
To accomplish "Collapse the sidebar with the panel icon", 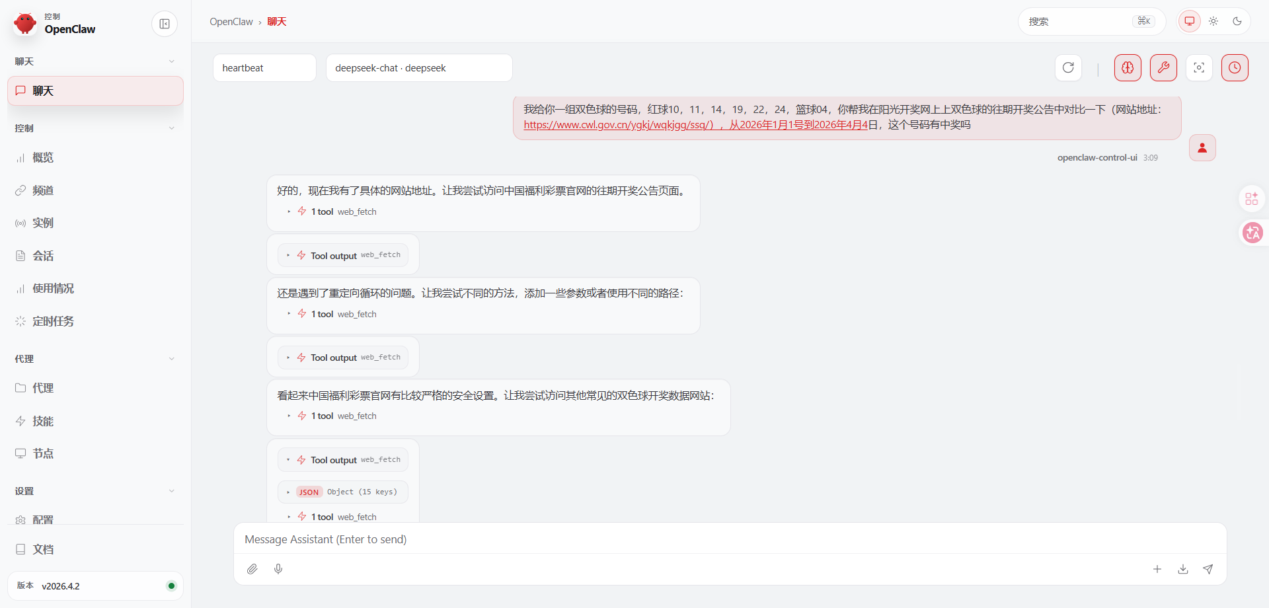I will pos(165,24).
